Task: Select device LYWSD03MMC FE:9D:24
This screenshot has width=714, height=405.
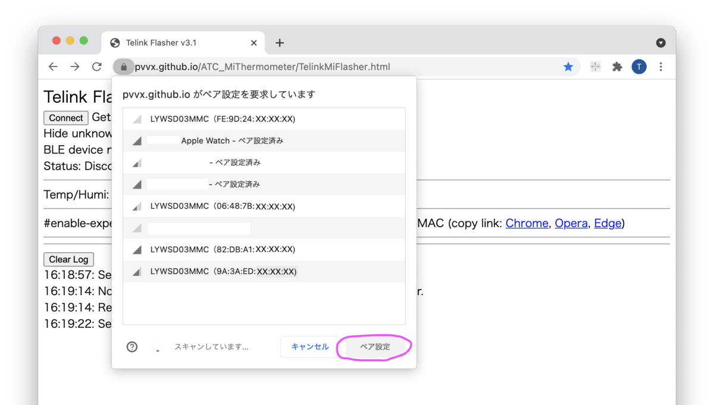Action: pos(264,119)
